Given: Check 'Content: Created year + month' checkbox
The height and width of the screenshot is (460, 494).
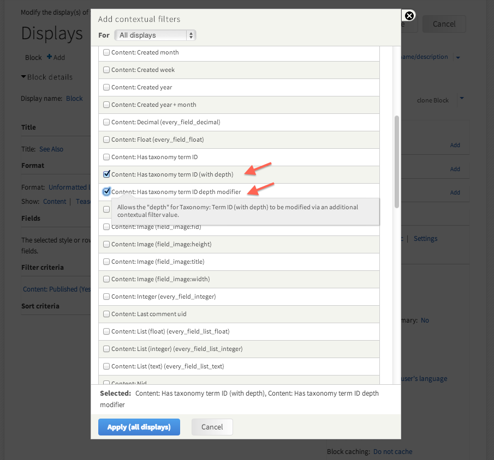Looking at the screenshot, I should tap(106, 105).
